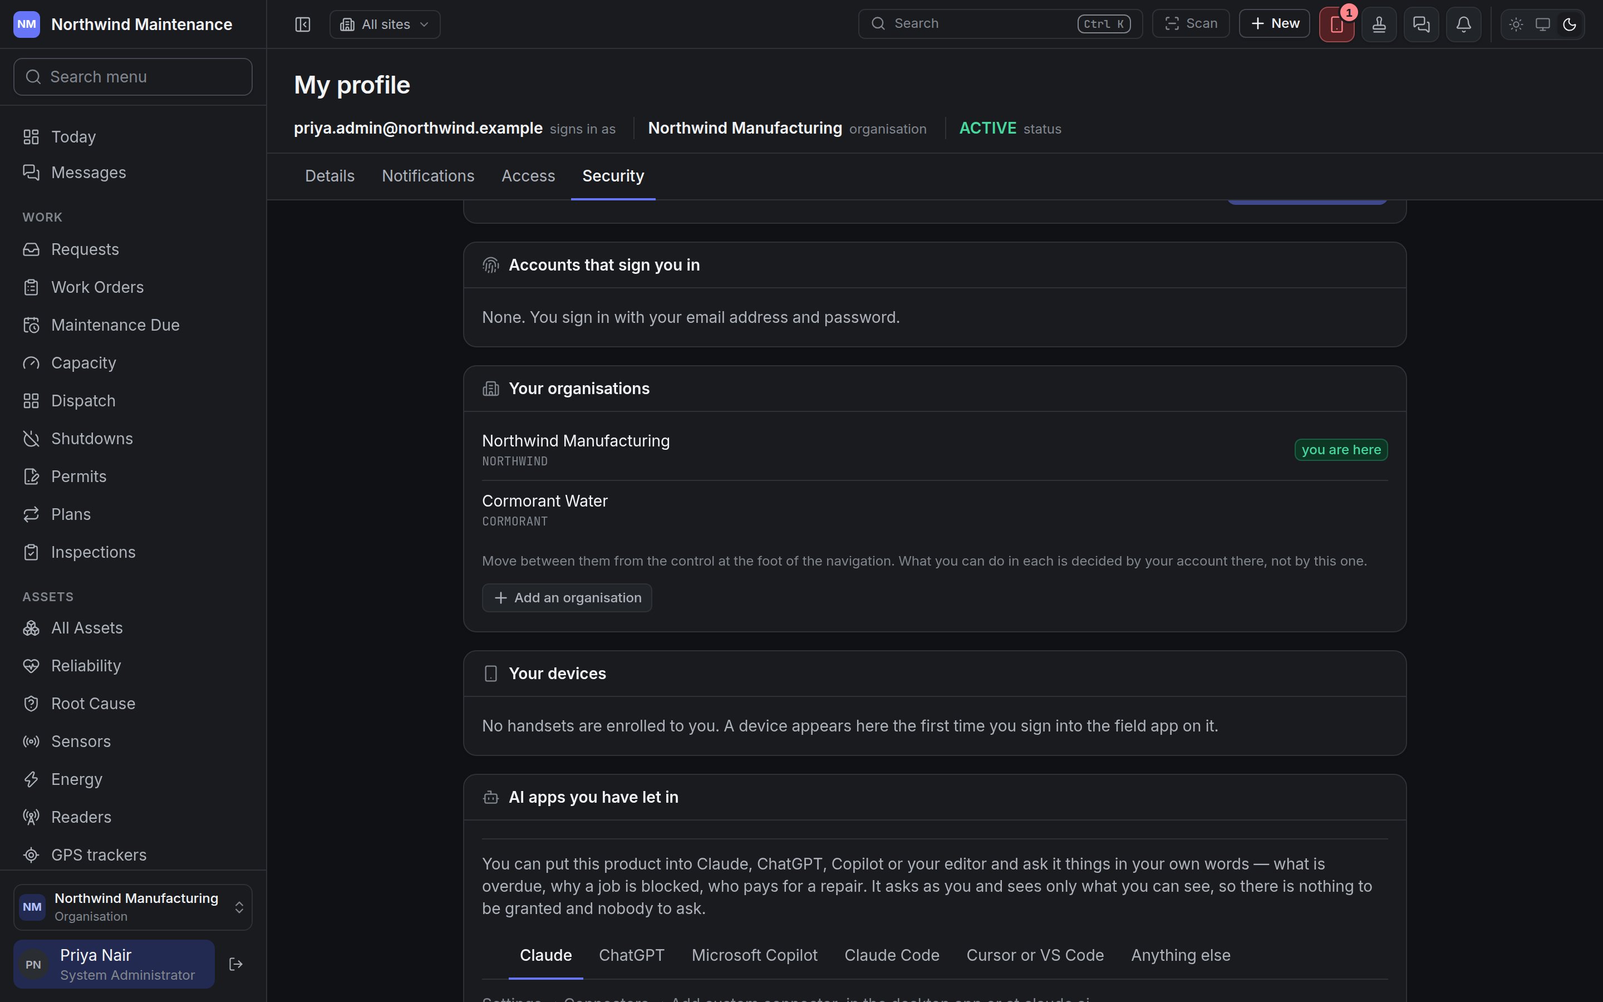1603x1002 pixels.
Task: Sign out using the logout icon
Action: pos(236,964)
